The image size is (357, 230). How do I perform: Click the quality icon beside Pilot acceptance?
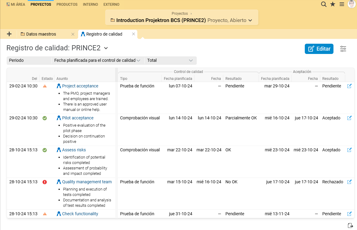coord(59,118)
